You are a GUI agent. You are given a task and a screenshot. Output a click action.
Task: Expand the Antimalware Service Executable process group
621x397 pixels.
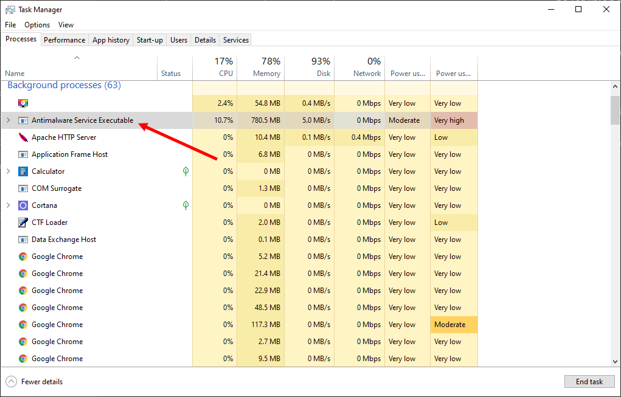point(9,120)
